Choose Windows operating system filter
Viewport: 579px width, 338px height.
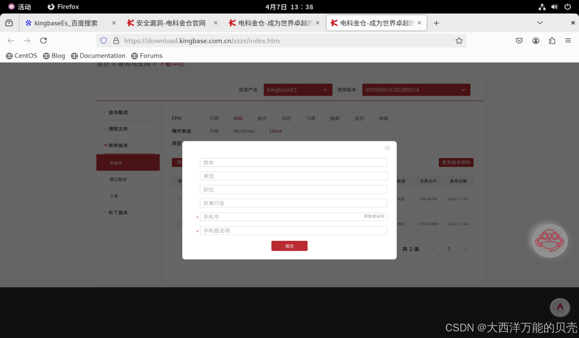[x=244, y=131]
